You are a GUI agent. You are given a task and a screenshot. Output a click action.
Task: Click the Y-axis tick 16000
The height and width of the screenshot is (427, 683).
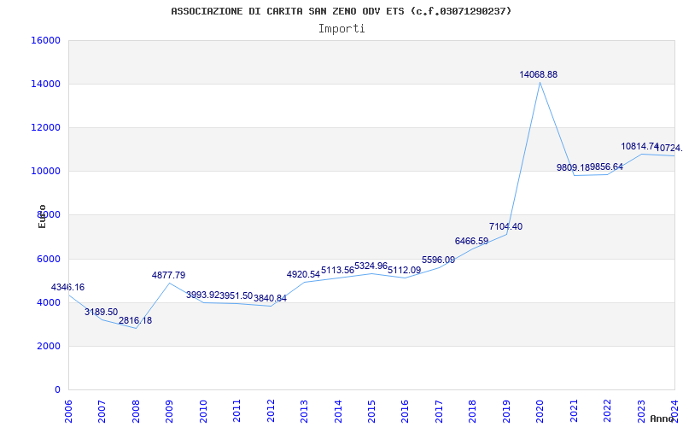[46, 40]
